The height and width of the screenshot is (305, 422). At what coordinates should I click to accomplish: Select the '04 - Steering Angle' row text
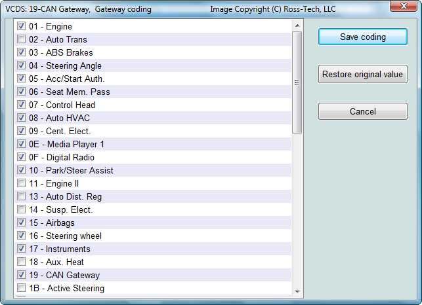tap(66, 66)
